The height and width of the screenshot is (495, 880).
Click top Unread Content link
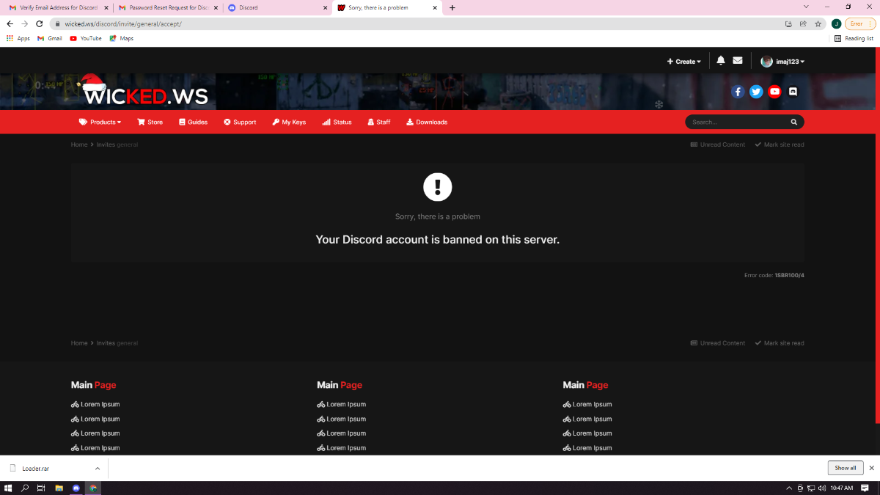tap(717, 144)
